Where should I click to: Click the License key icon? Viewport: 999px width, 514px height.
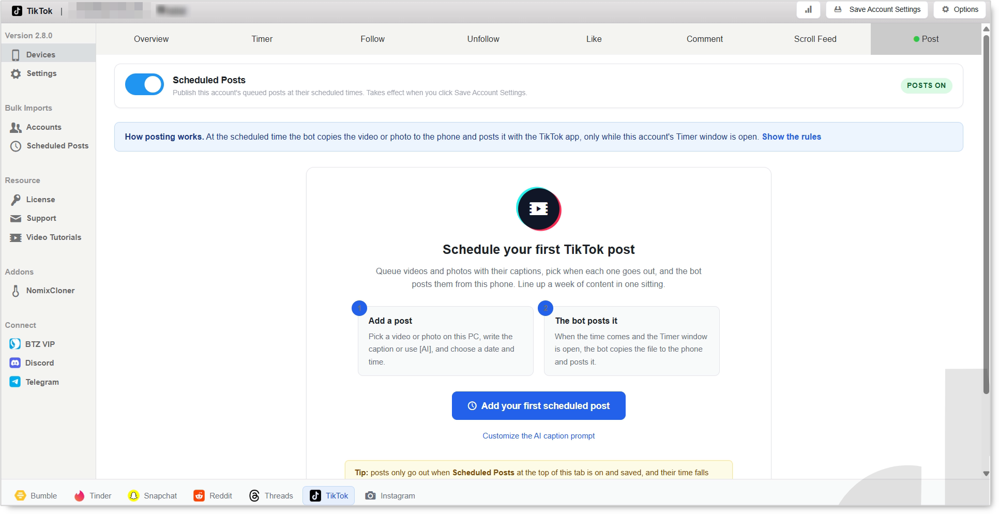click(x=16, y=200)
